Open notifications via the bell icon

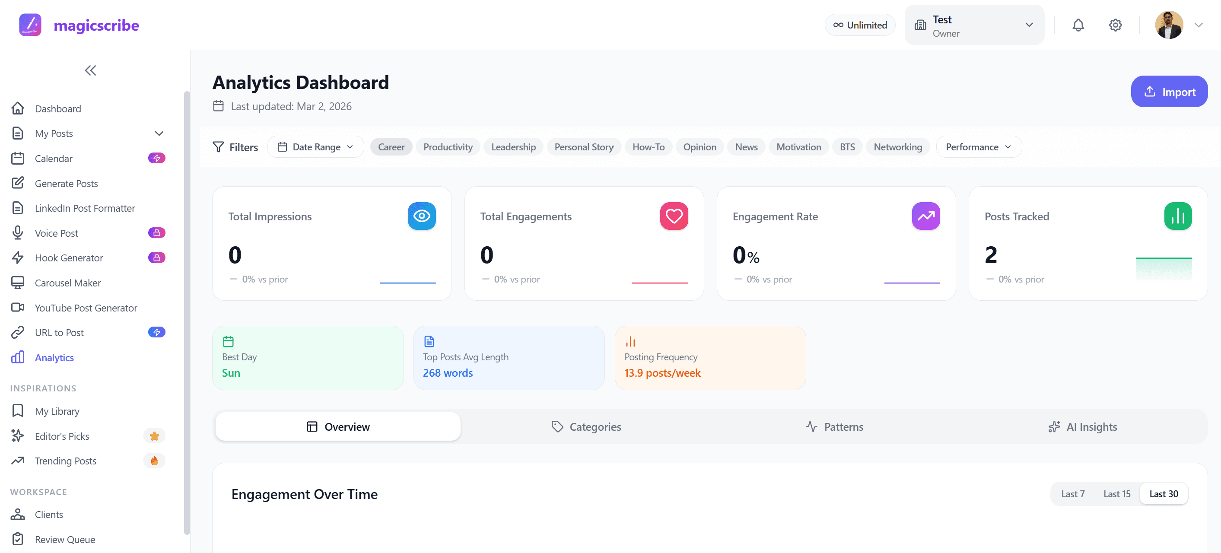[x=1078, y=25]
